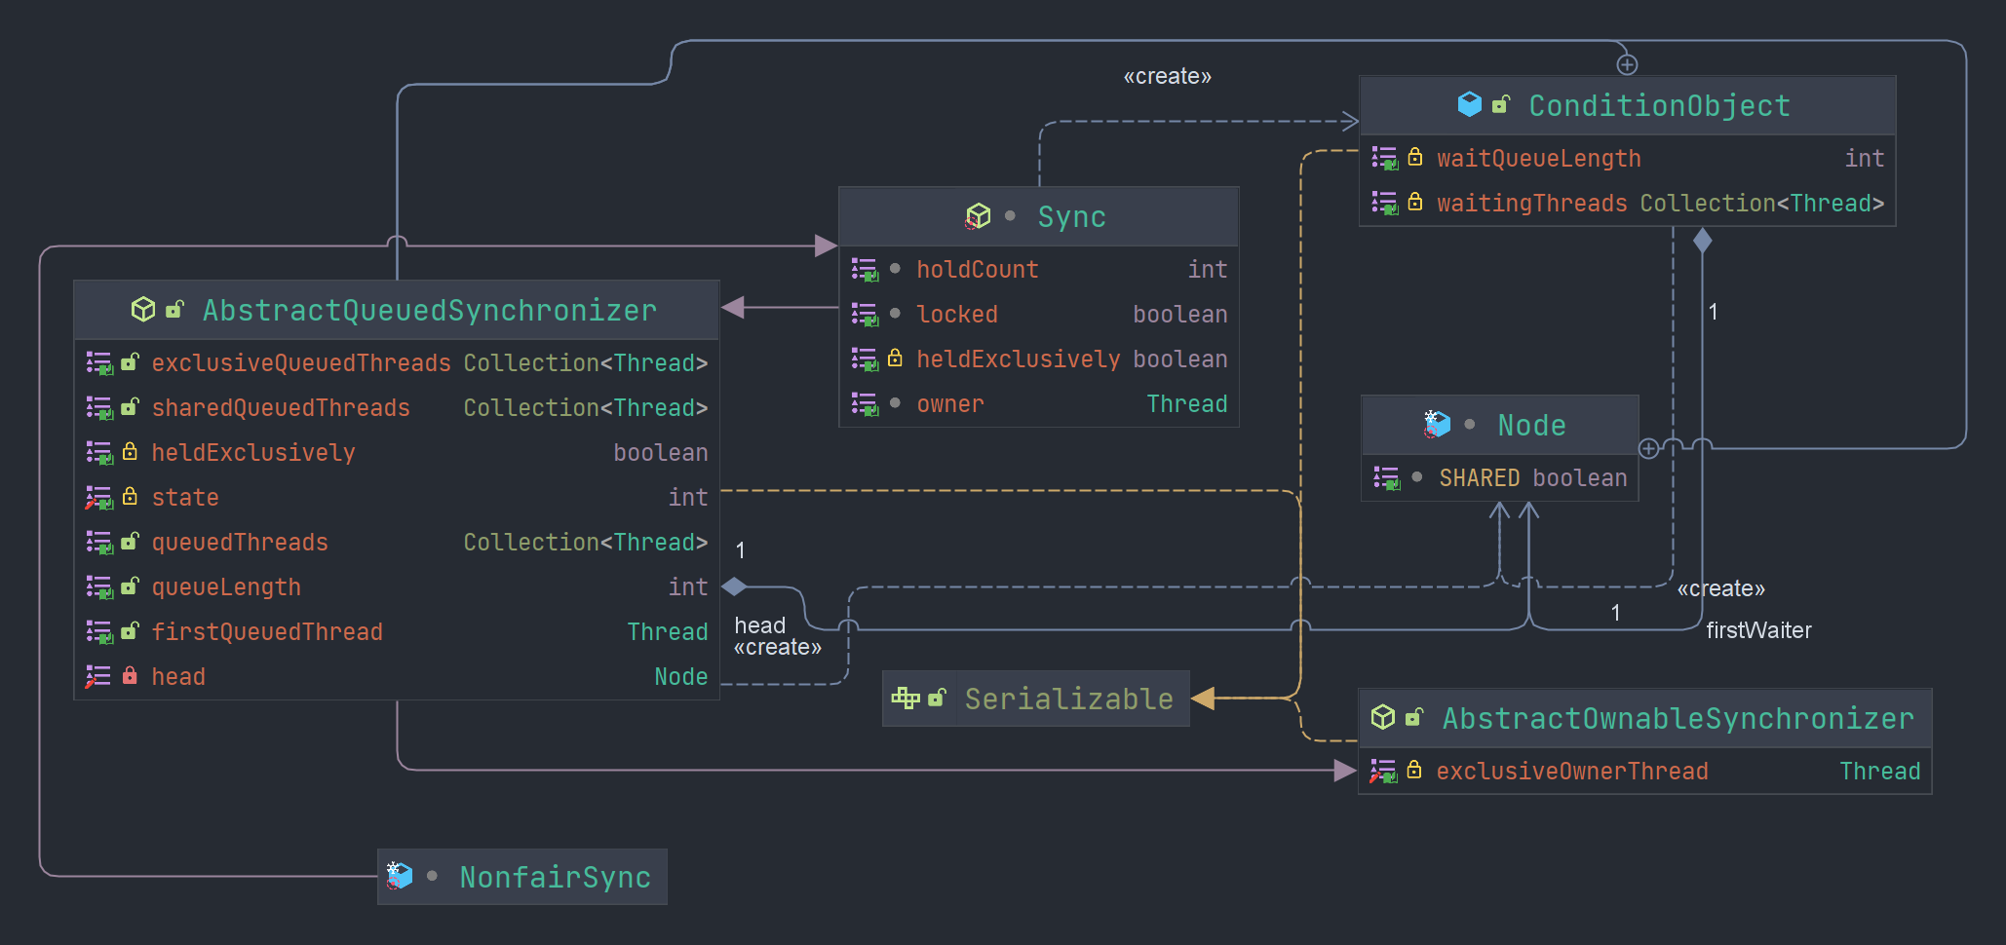Screen dimensions: 2006x945
Task: Click the Thread type of firstQueuedThread
Action: 668,632
